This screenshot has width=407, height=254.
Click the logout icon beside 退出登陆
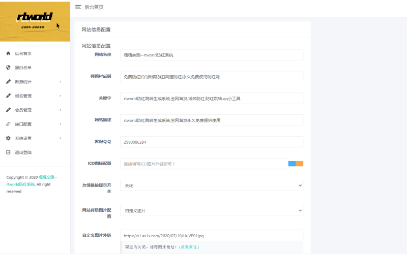click(x=8, y=152)
